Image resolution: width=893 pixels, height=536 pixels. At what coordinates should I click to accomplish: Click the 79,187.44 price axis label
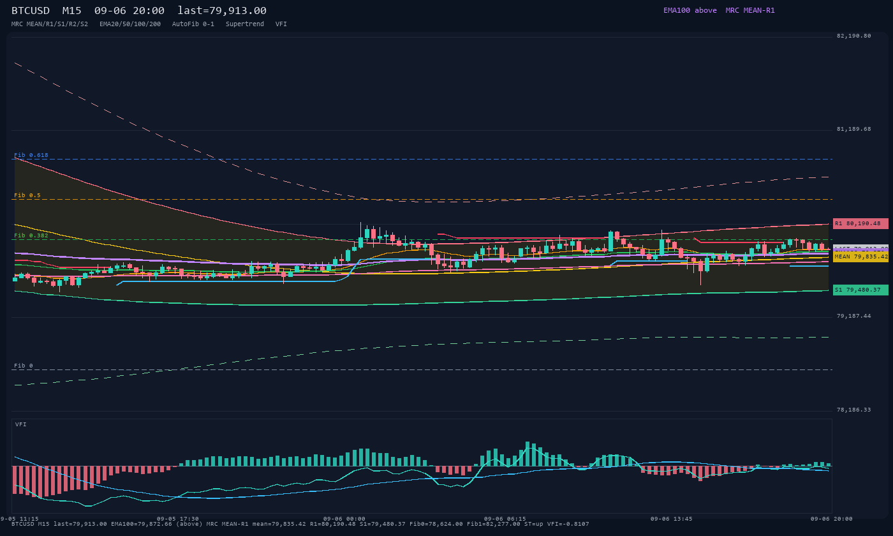[854, 316]
